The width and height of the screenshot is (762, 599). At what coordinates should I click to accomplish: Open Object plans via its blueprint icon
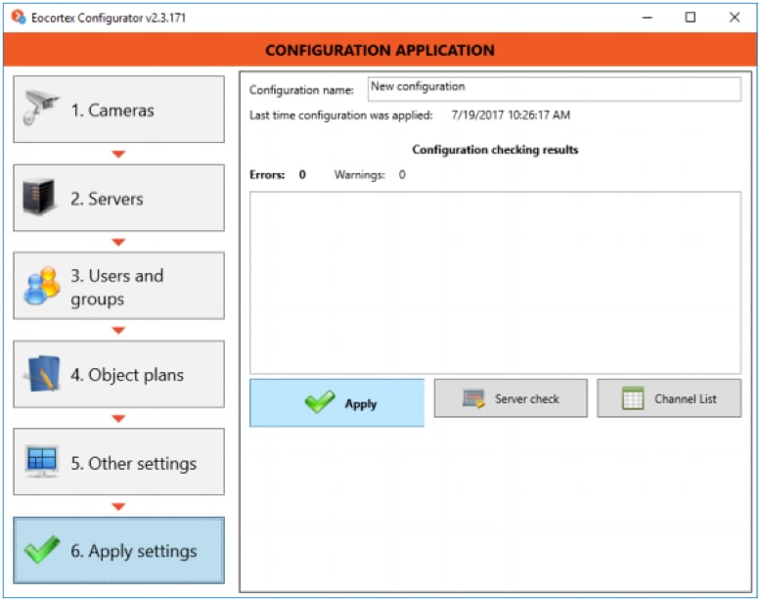pyautogui.click(x=42, y=374)
